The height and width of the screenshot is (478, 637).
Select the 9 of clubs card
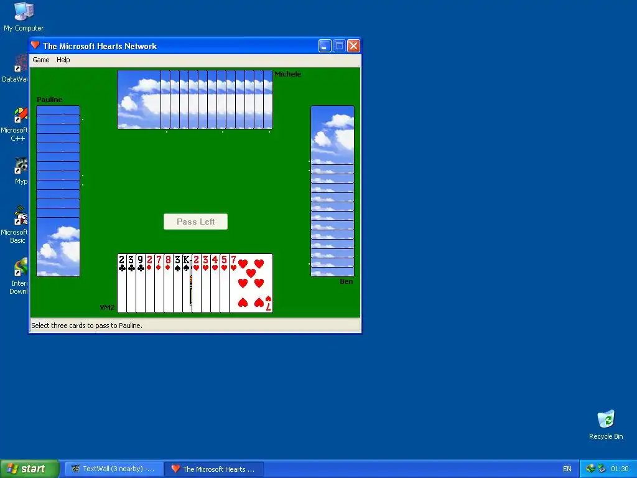click(140, 283)
